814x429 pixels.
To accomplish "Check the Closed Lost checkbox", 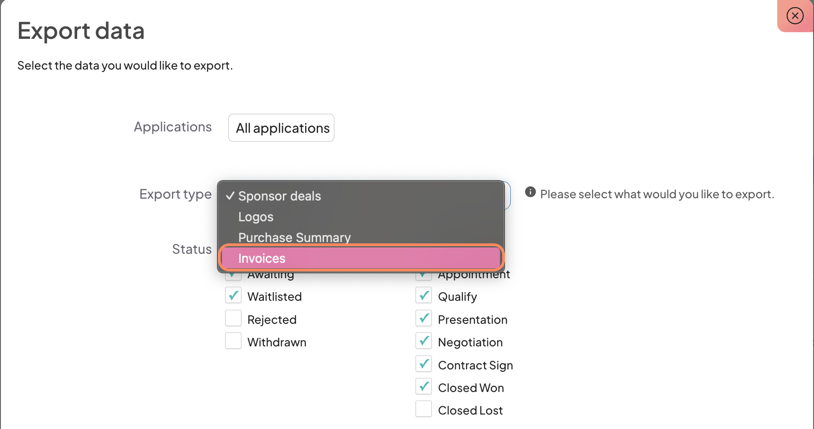I will [x=424, y=410].
